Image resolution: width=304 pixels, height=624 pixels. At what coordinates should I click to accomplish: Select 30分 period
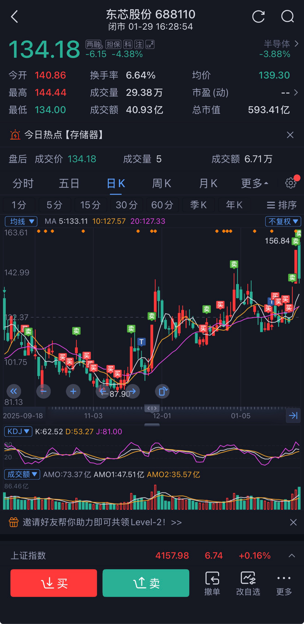point(126,205)
